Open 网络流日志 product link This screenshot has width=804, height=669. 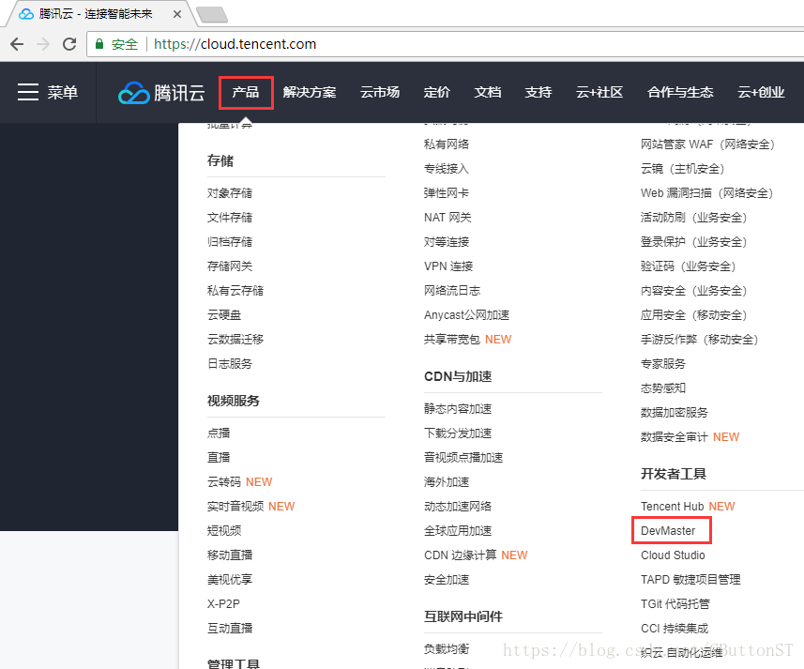pyautogui.click(x=452, y=291)
